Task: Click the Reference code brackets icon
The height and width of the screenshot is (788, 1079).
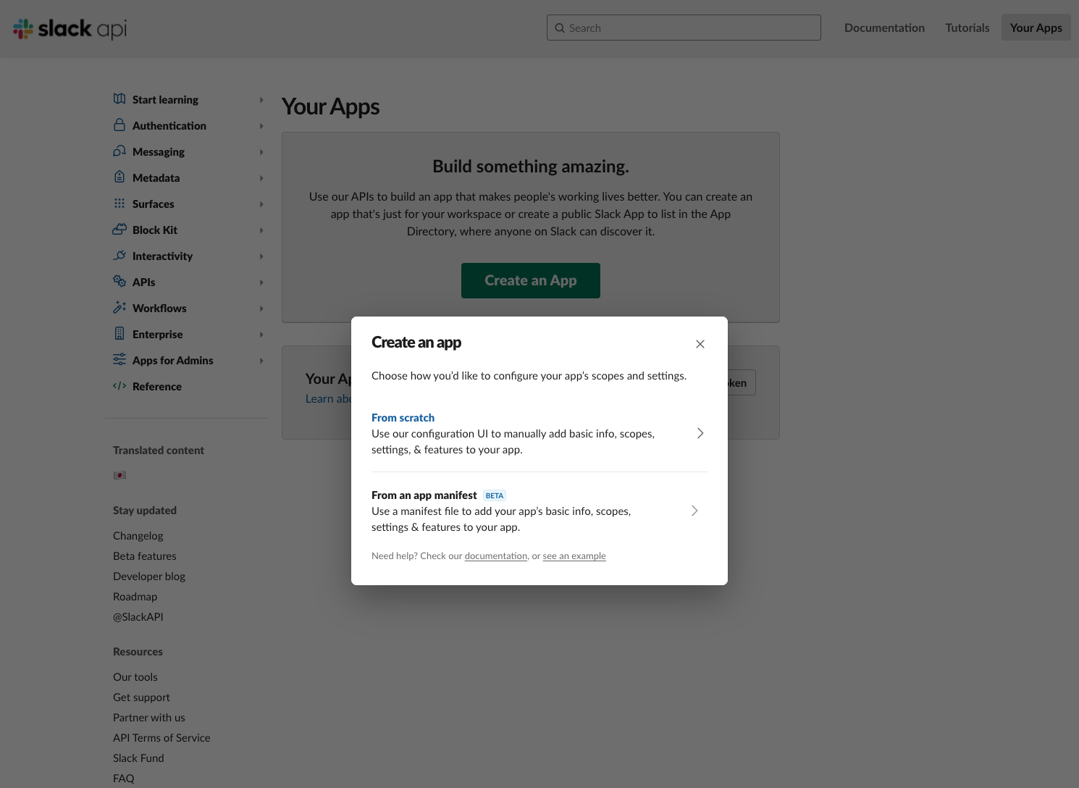Action: (x=119, y=386)
